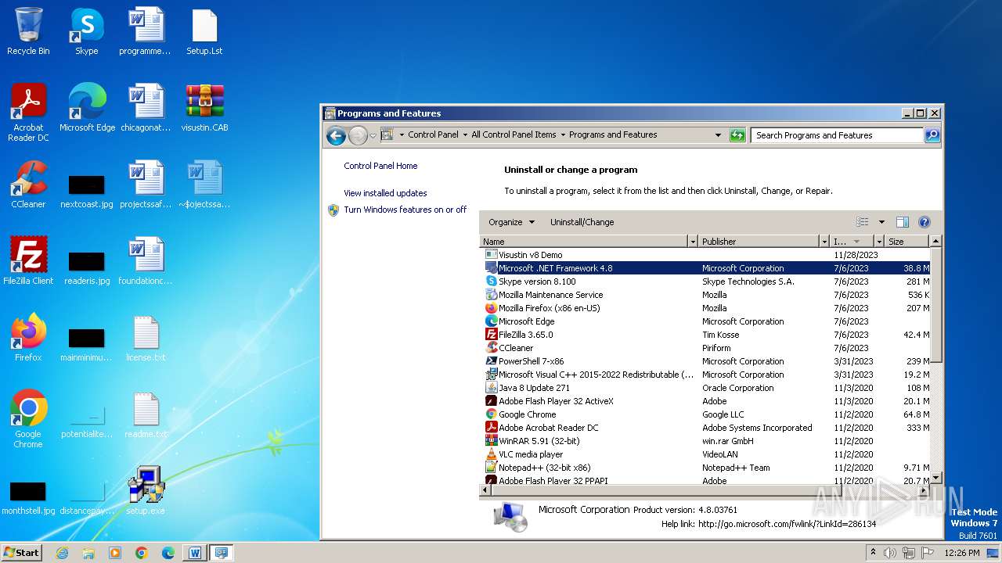This screenshot has height=563, width=1002.
Task: Expand the address bar history dropdown
Action: pyautogui.click(x=718, y=135)
